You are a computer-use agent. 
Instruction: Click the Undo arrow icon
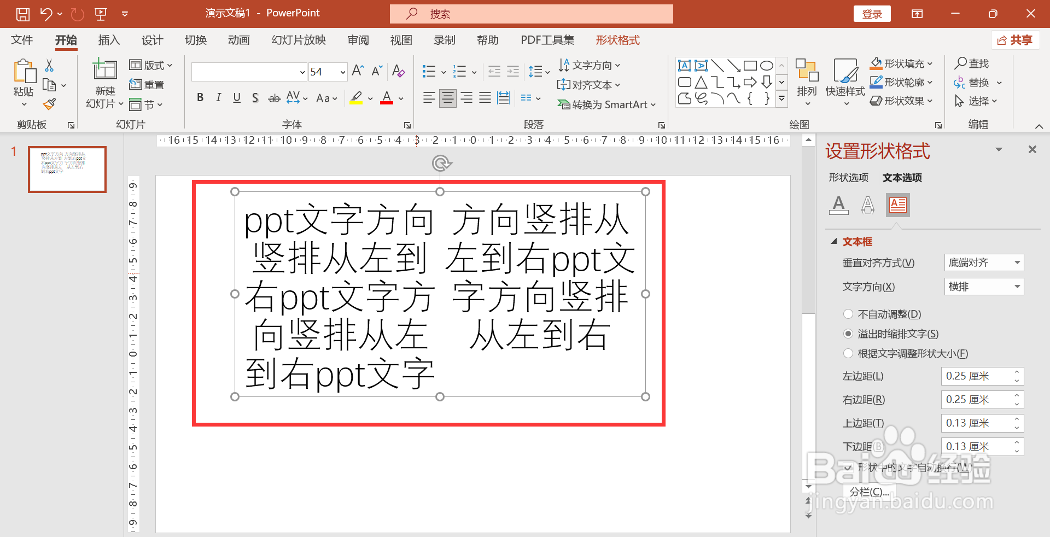(46, 14)
